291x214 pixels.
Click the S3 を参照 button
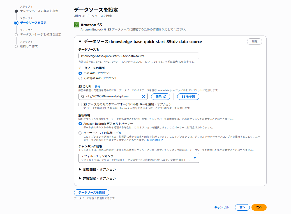point(188,97)
